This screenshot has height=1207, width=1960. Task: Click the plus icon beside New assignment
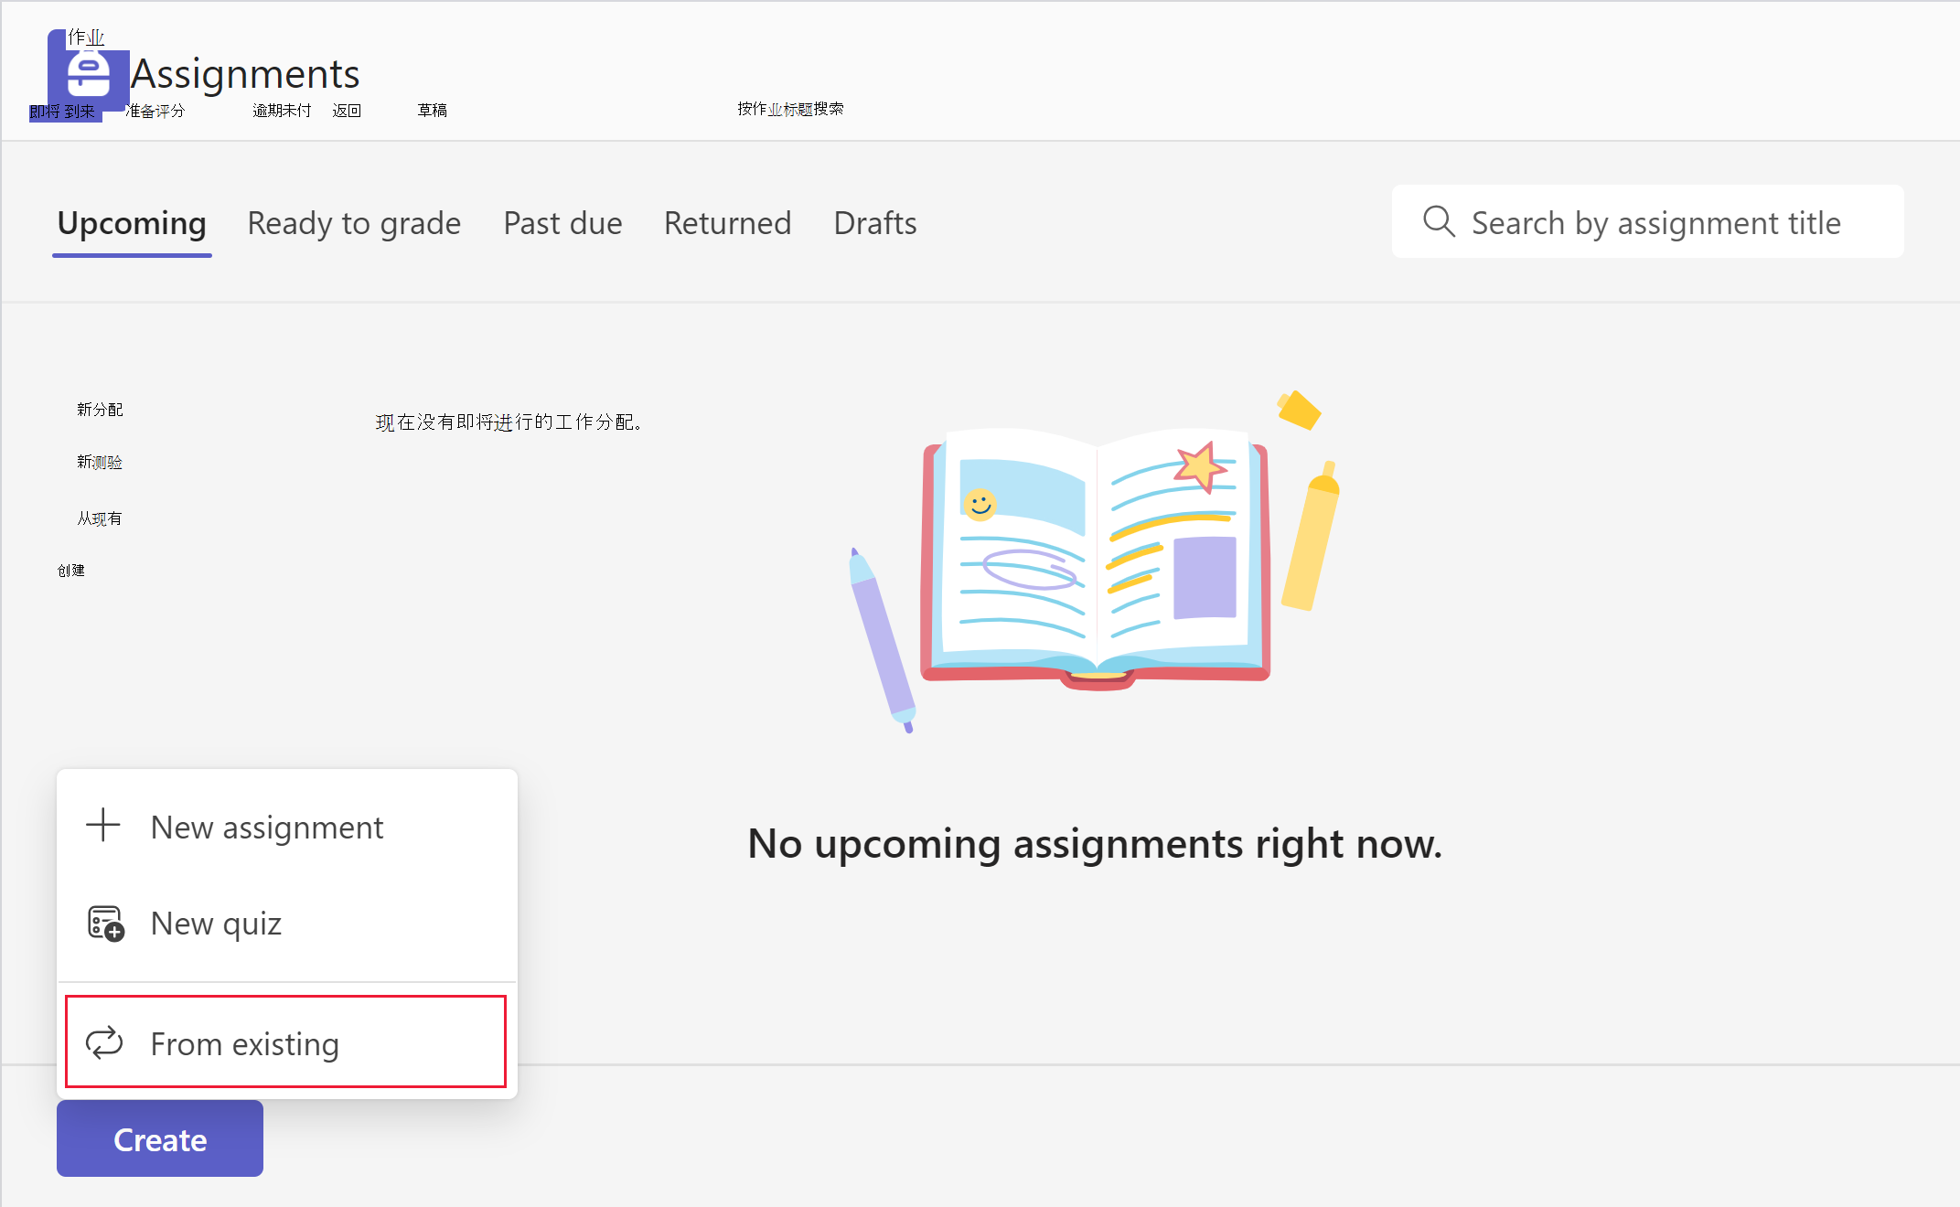103,825
